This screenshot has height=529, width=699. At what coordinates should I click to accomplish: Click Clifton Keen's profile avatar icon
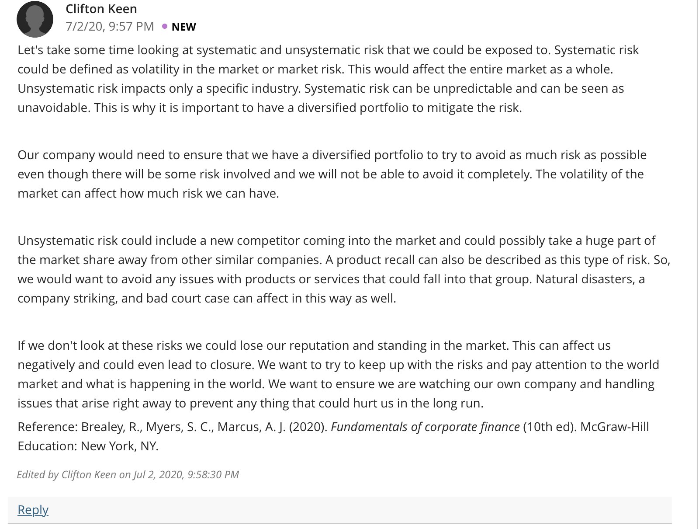35,19
